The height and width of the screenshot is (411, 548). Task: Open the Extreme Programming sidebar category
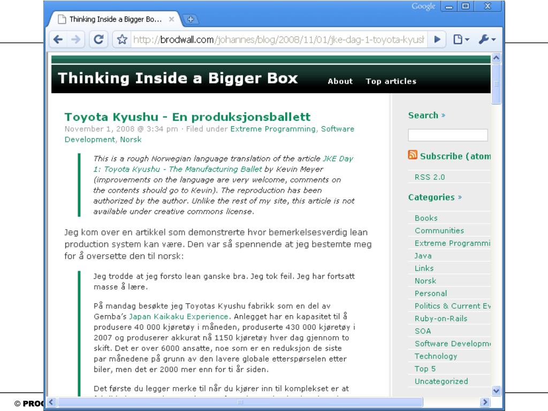coord(453,243)
